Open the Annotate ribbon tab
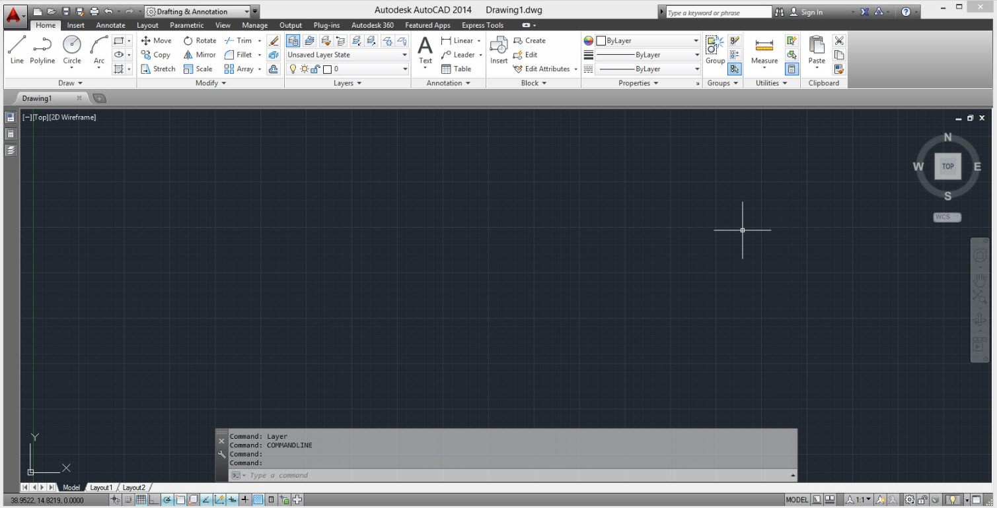The image size is (997, 508). tap(110, 25)
